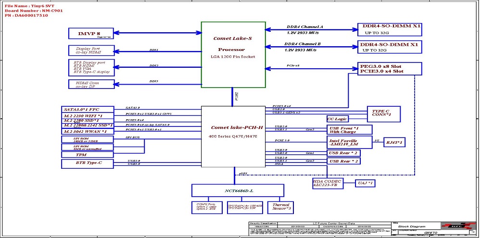The image size is (481, 238).
Task: Click the Comet Lake-S Processor block
Action: [233, 54]
